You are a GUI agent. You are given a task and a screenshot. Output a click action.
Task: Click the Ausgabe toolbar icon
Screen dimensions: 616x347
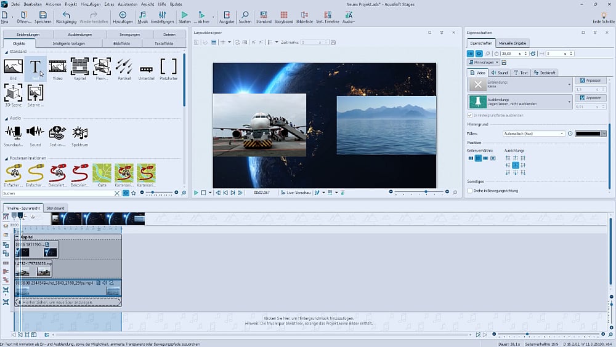coord(227,17)
